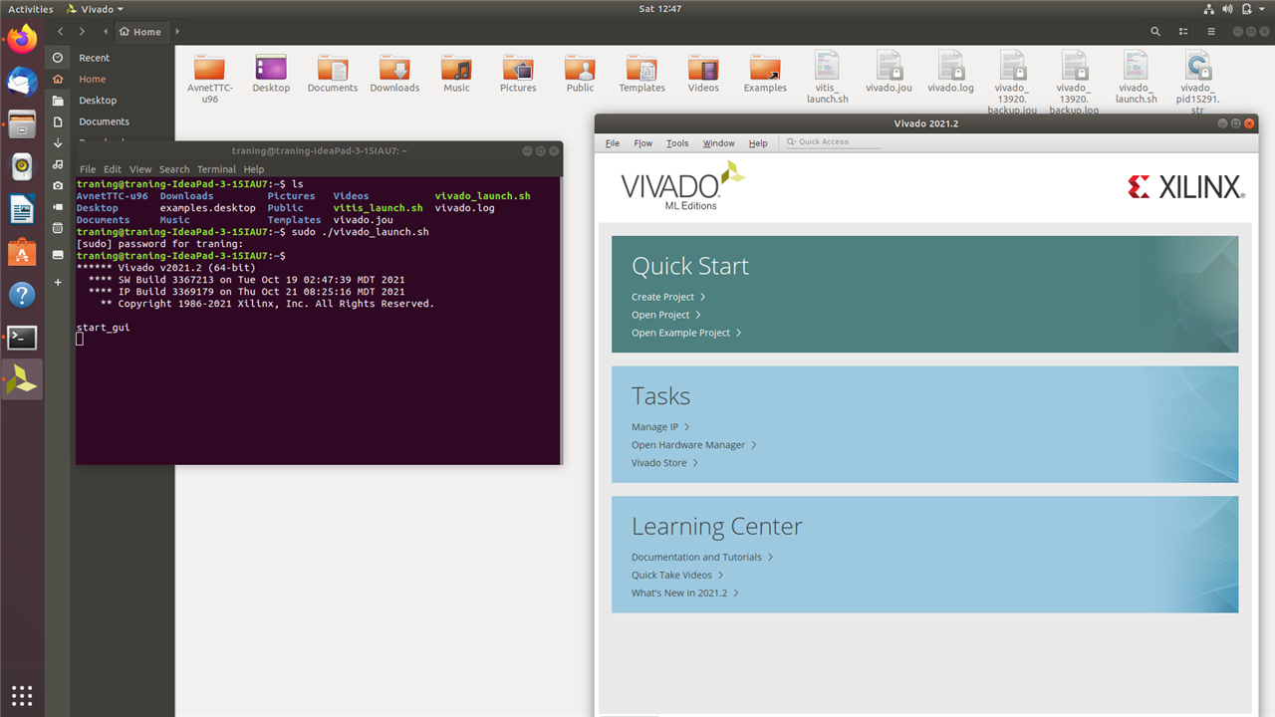Open the Terminal Help menu
Viewport: 1275px width, 717px height.
pyautogui.click(x=254, y=169)
